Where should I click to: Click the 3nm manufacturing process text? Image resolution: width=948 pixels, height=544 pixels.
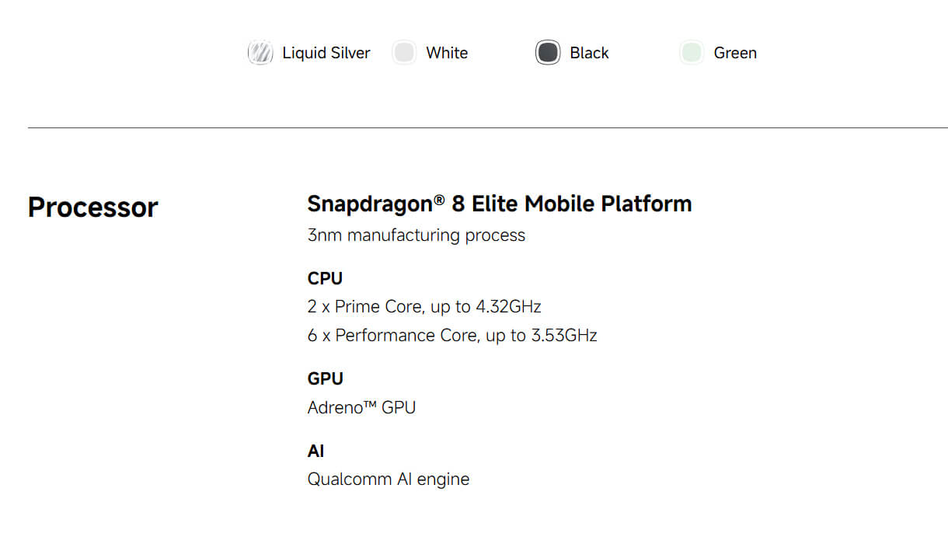416,235
